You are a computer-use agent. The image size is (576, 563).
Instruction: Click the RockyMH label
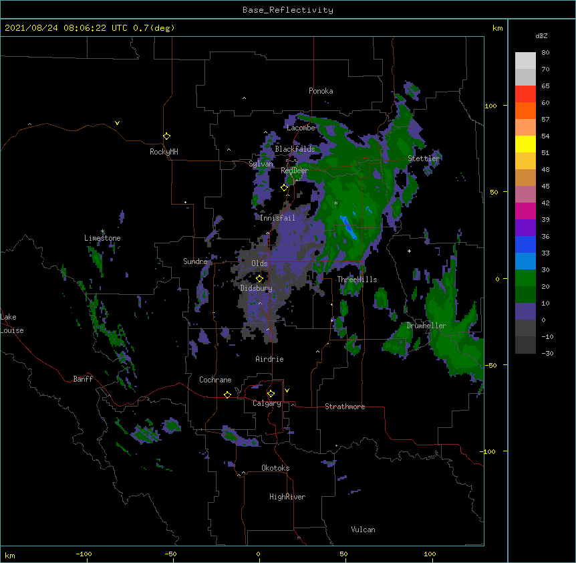(x=164, y=152)
